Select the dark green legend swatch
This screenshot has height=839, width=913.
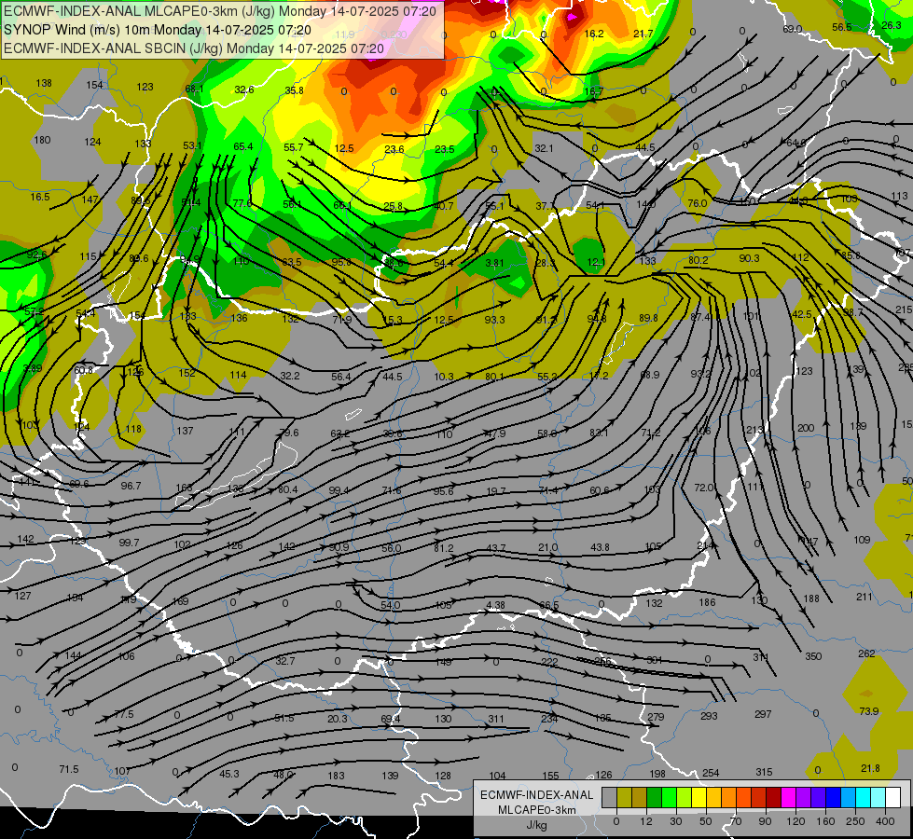click(654, 798)
